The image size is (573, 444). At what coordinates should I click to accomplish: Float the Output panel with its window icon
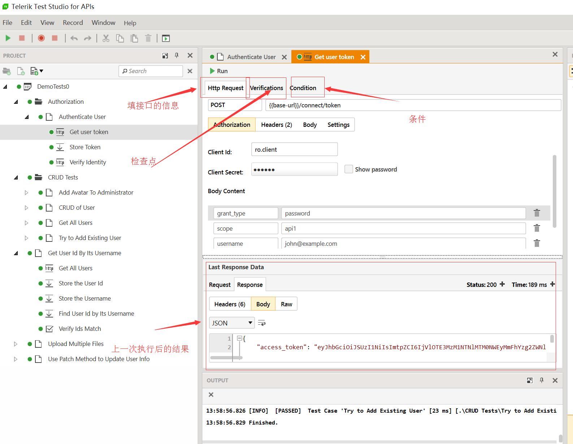(530, 380)
